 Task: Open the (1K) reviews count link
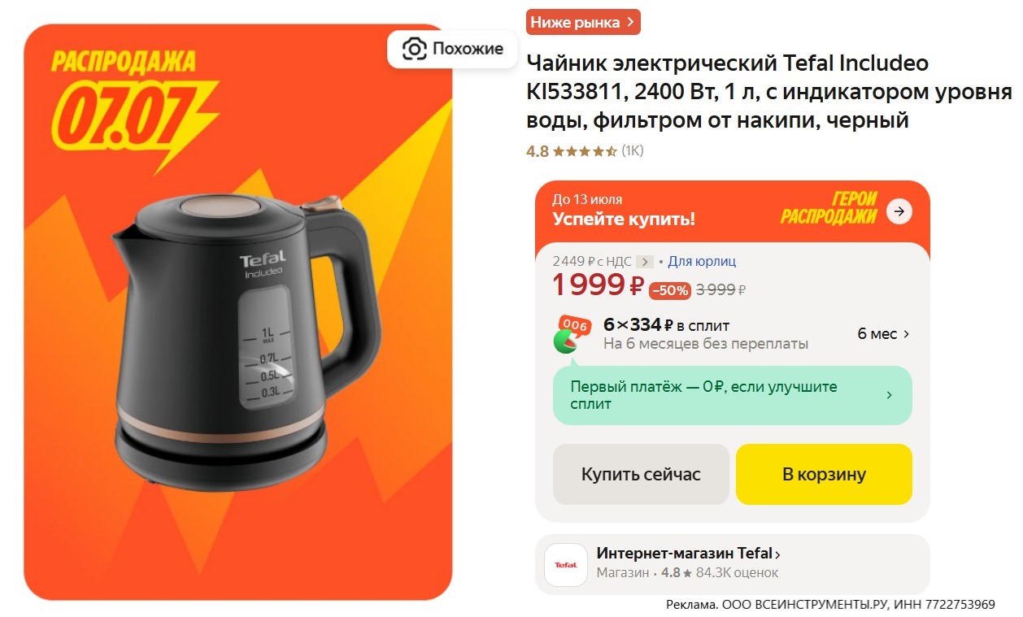[633, 151]
